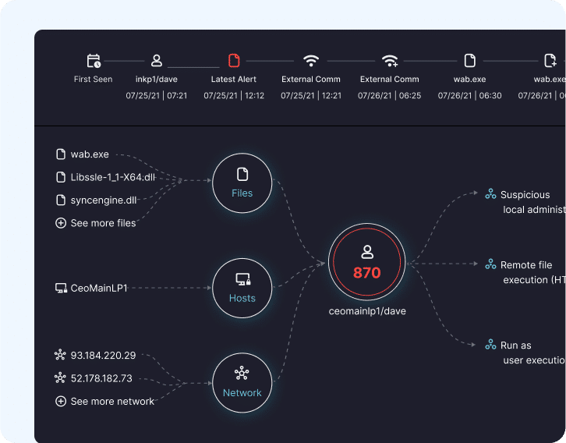Select wab.exe in the files list
Viewport: 566px width, 443px height.
(89, 154)
